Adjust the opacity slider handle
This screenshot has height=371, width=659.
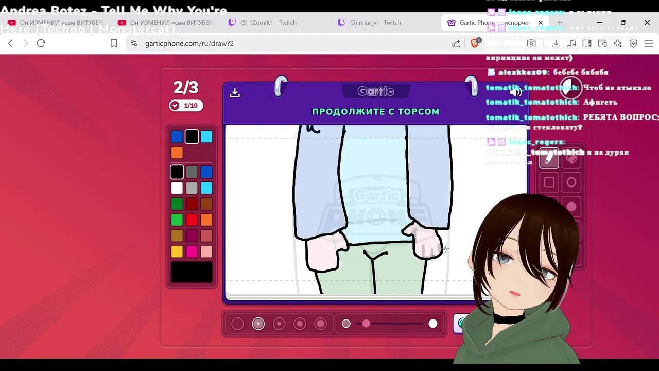pyautogui.click(x=366, y=324)
